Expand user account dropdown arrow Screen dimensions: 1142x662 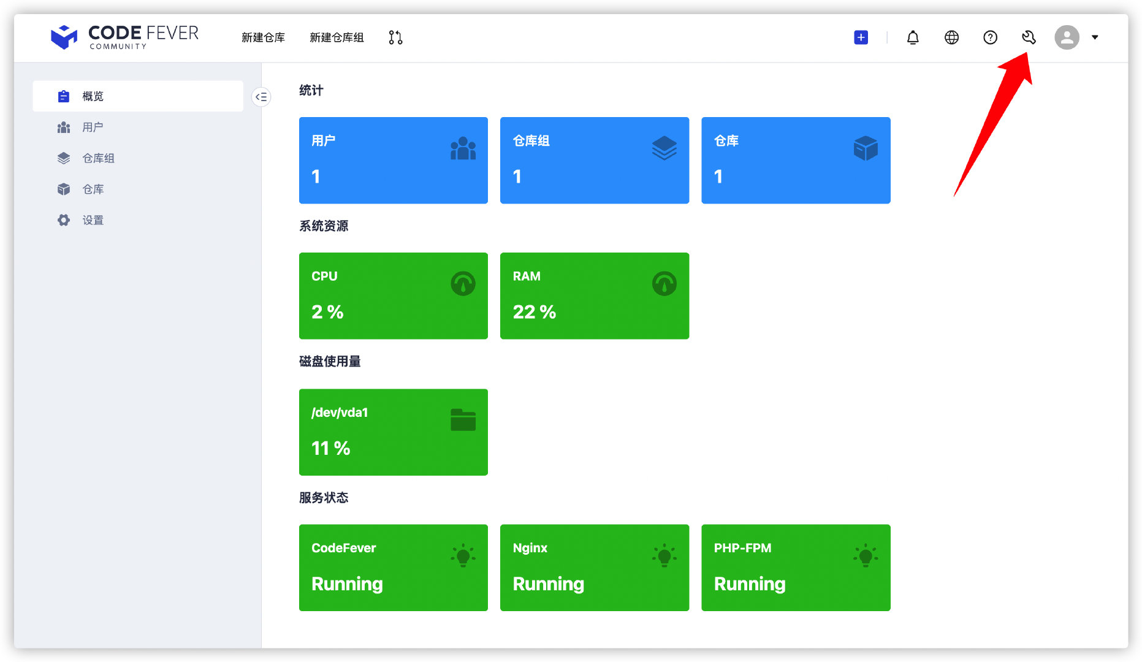click(1095, 37)
